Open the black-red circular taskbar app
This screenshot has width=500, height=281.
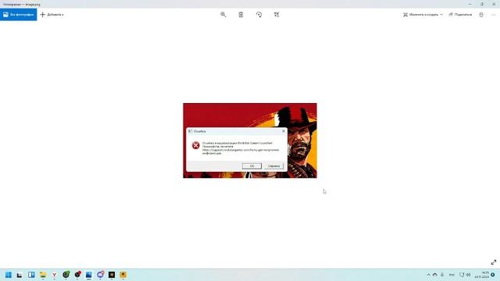point(77,275)
